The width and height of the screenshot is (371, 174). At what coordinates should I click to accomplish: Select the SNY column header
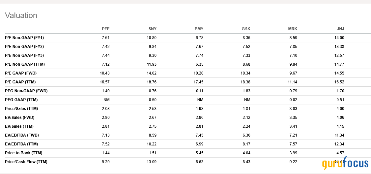point(152,29)
